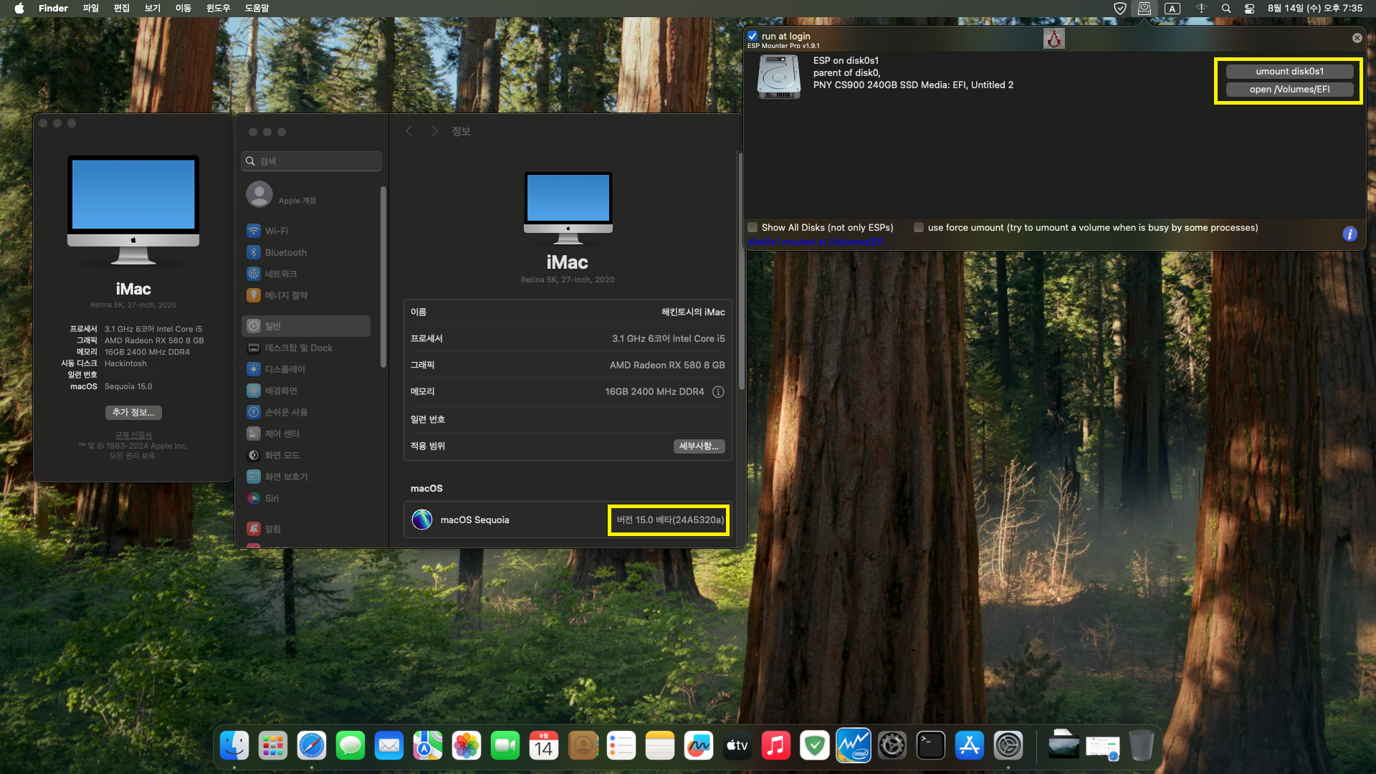Click 추가 정보... button in About window

(x=133, y=412)
